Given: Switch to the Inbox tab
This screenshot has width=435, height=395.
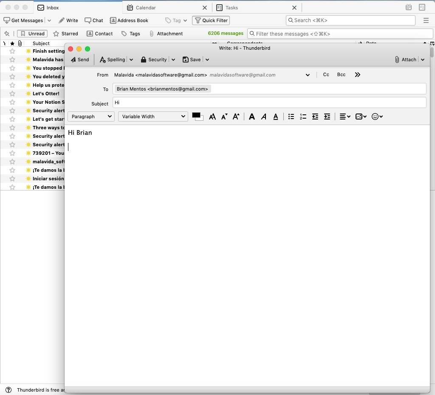Looking at the screenshot, I should tap(78, 8).
